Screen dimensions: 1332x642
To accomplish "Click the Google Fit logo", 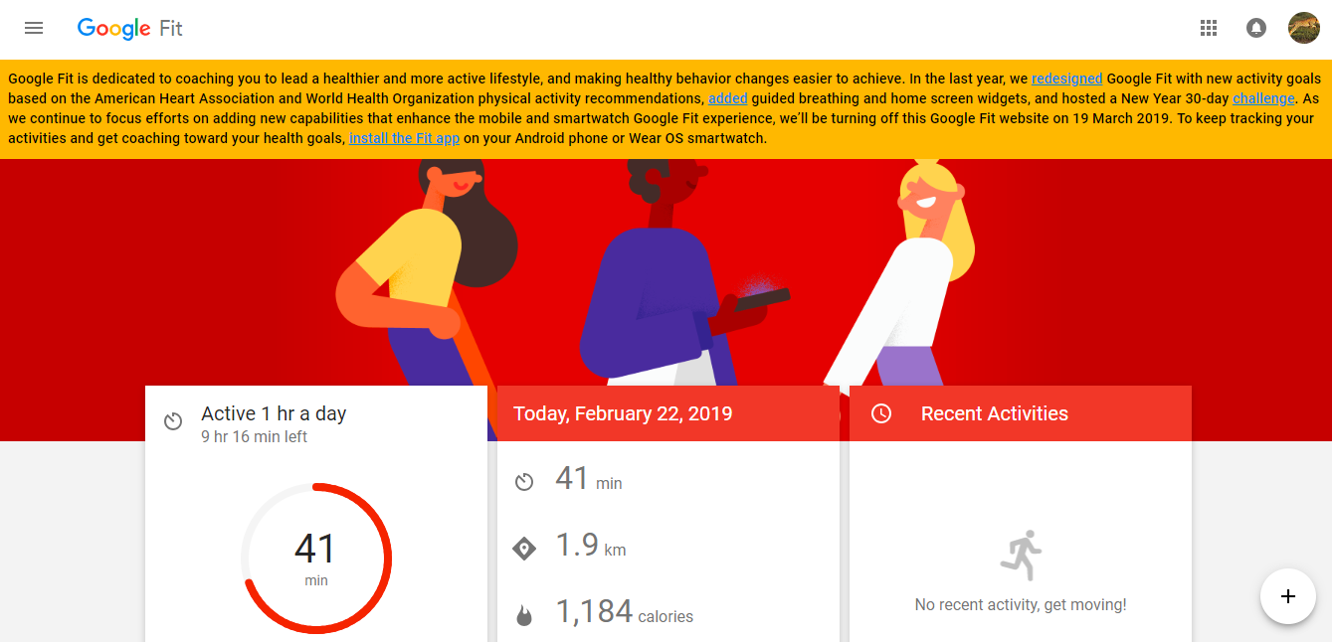I will coord(130,28).
